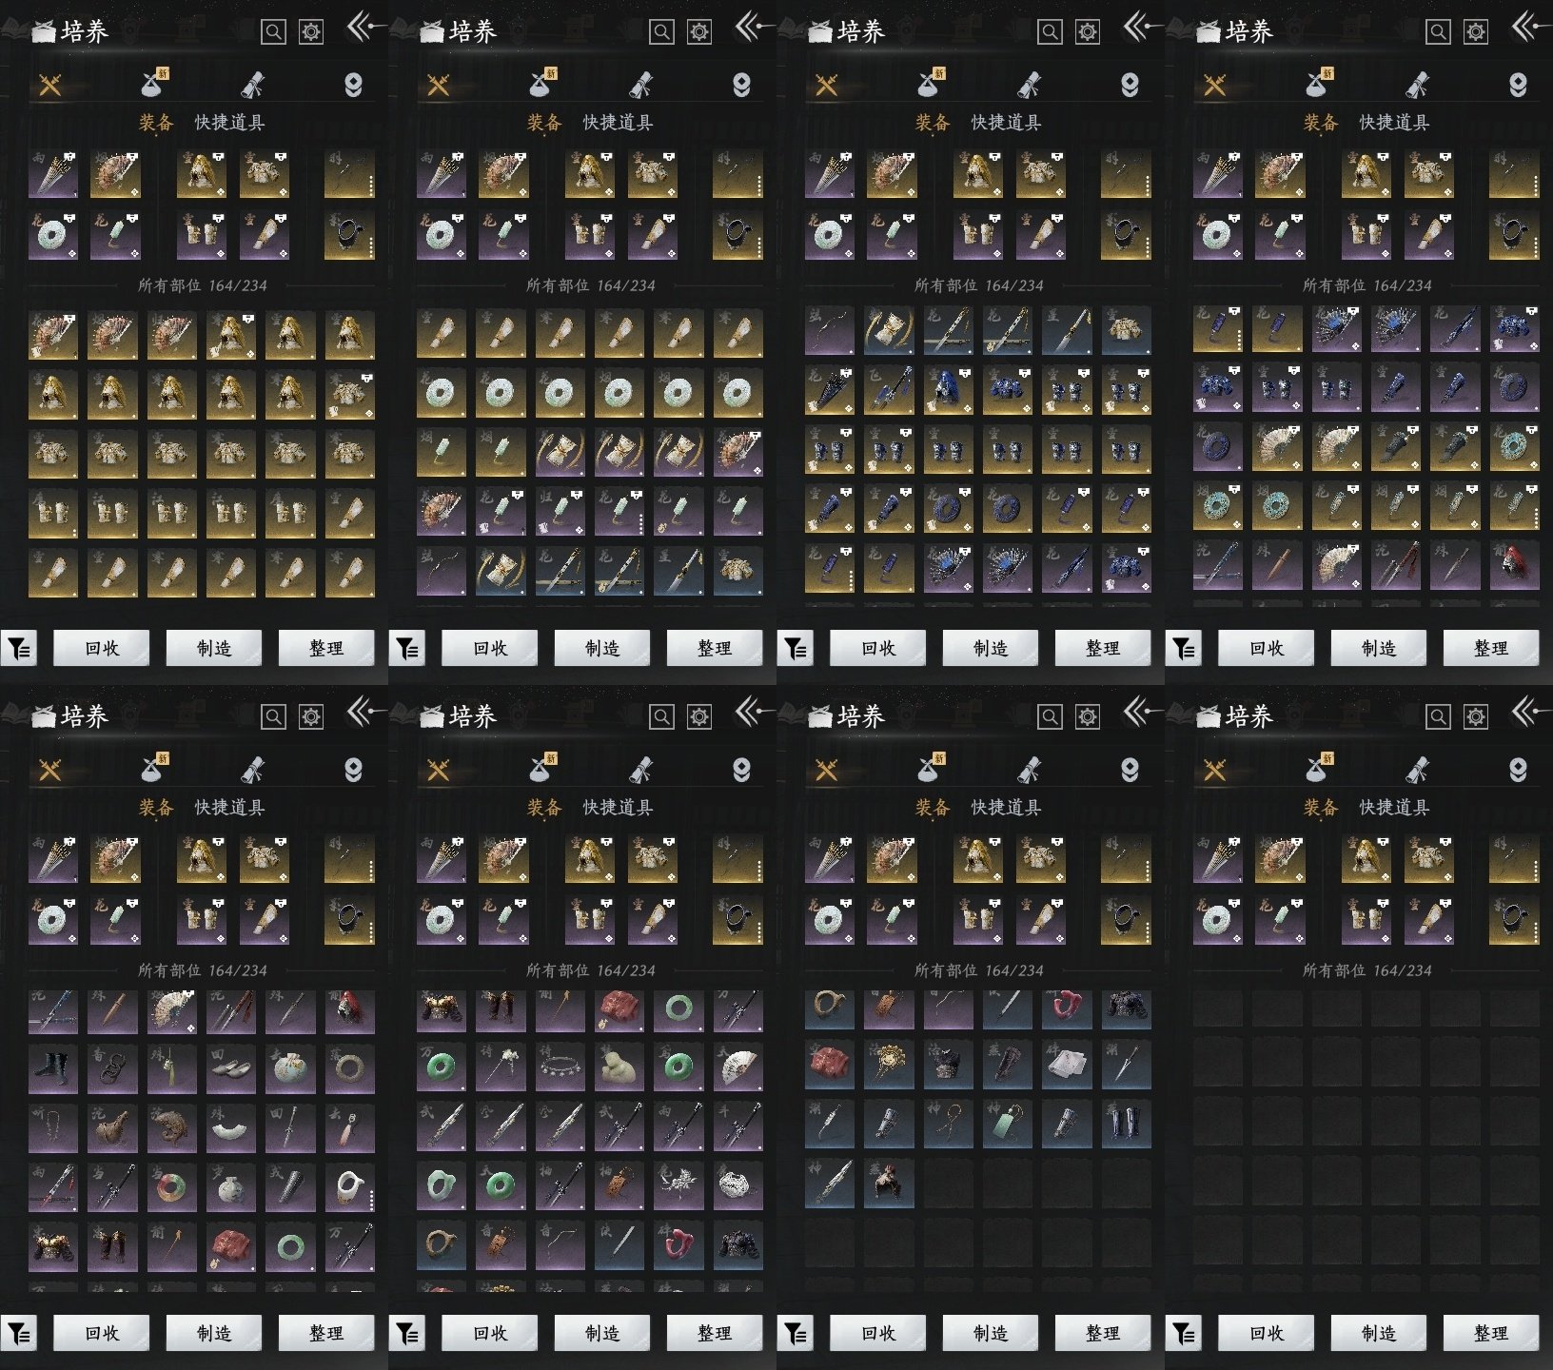Click 回收 button in top-right panel
The image size is (1553, 1370).
click(1267, 649)
